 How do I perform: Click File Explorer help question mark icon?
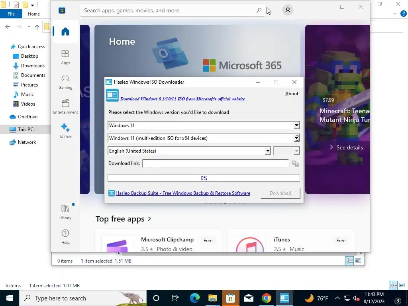(403, 14)
